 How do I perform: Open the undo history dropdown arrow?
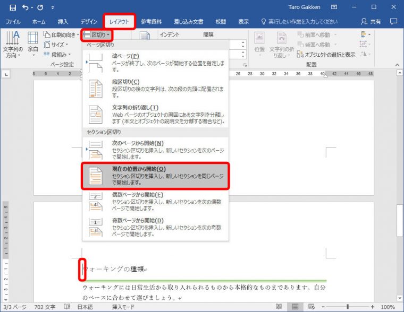pos(32,7)
